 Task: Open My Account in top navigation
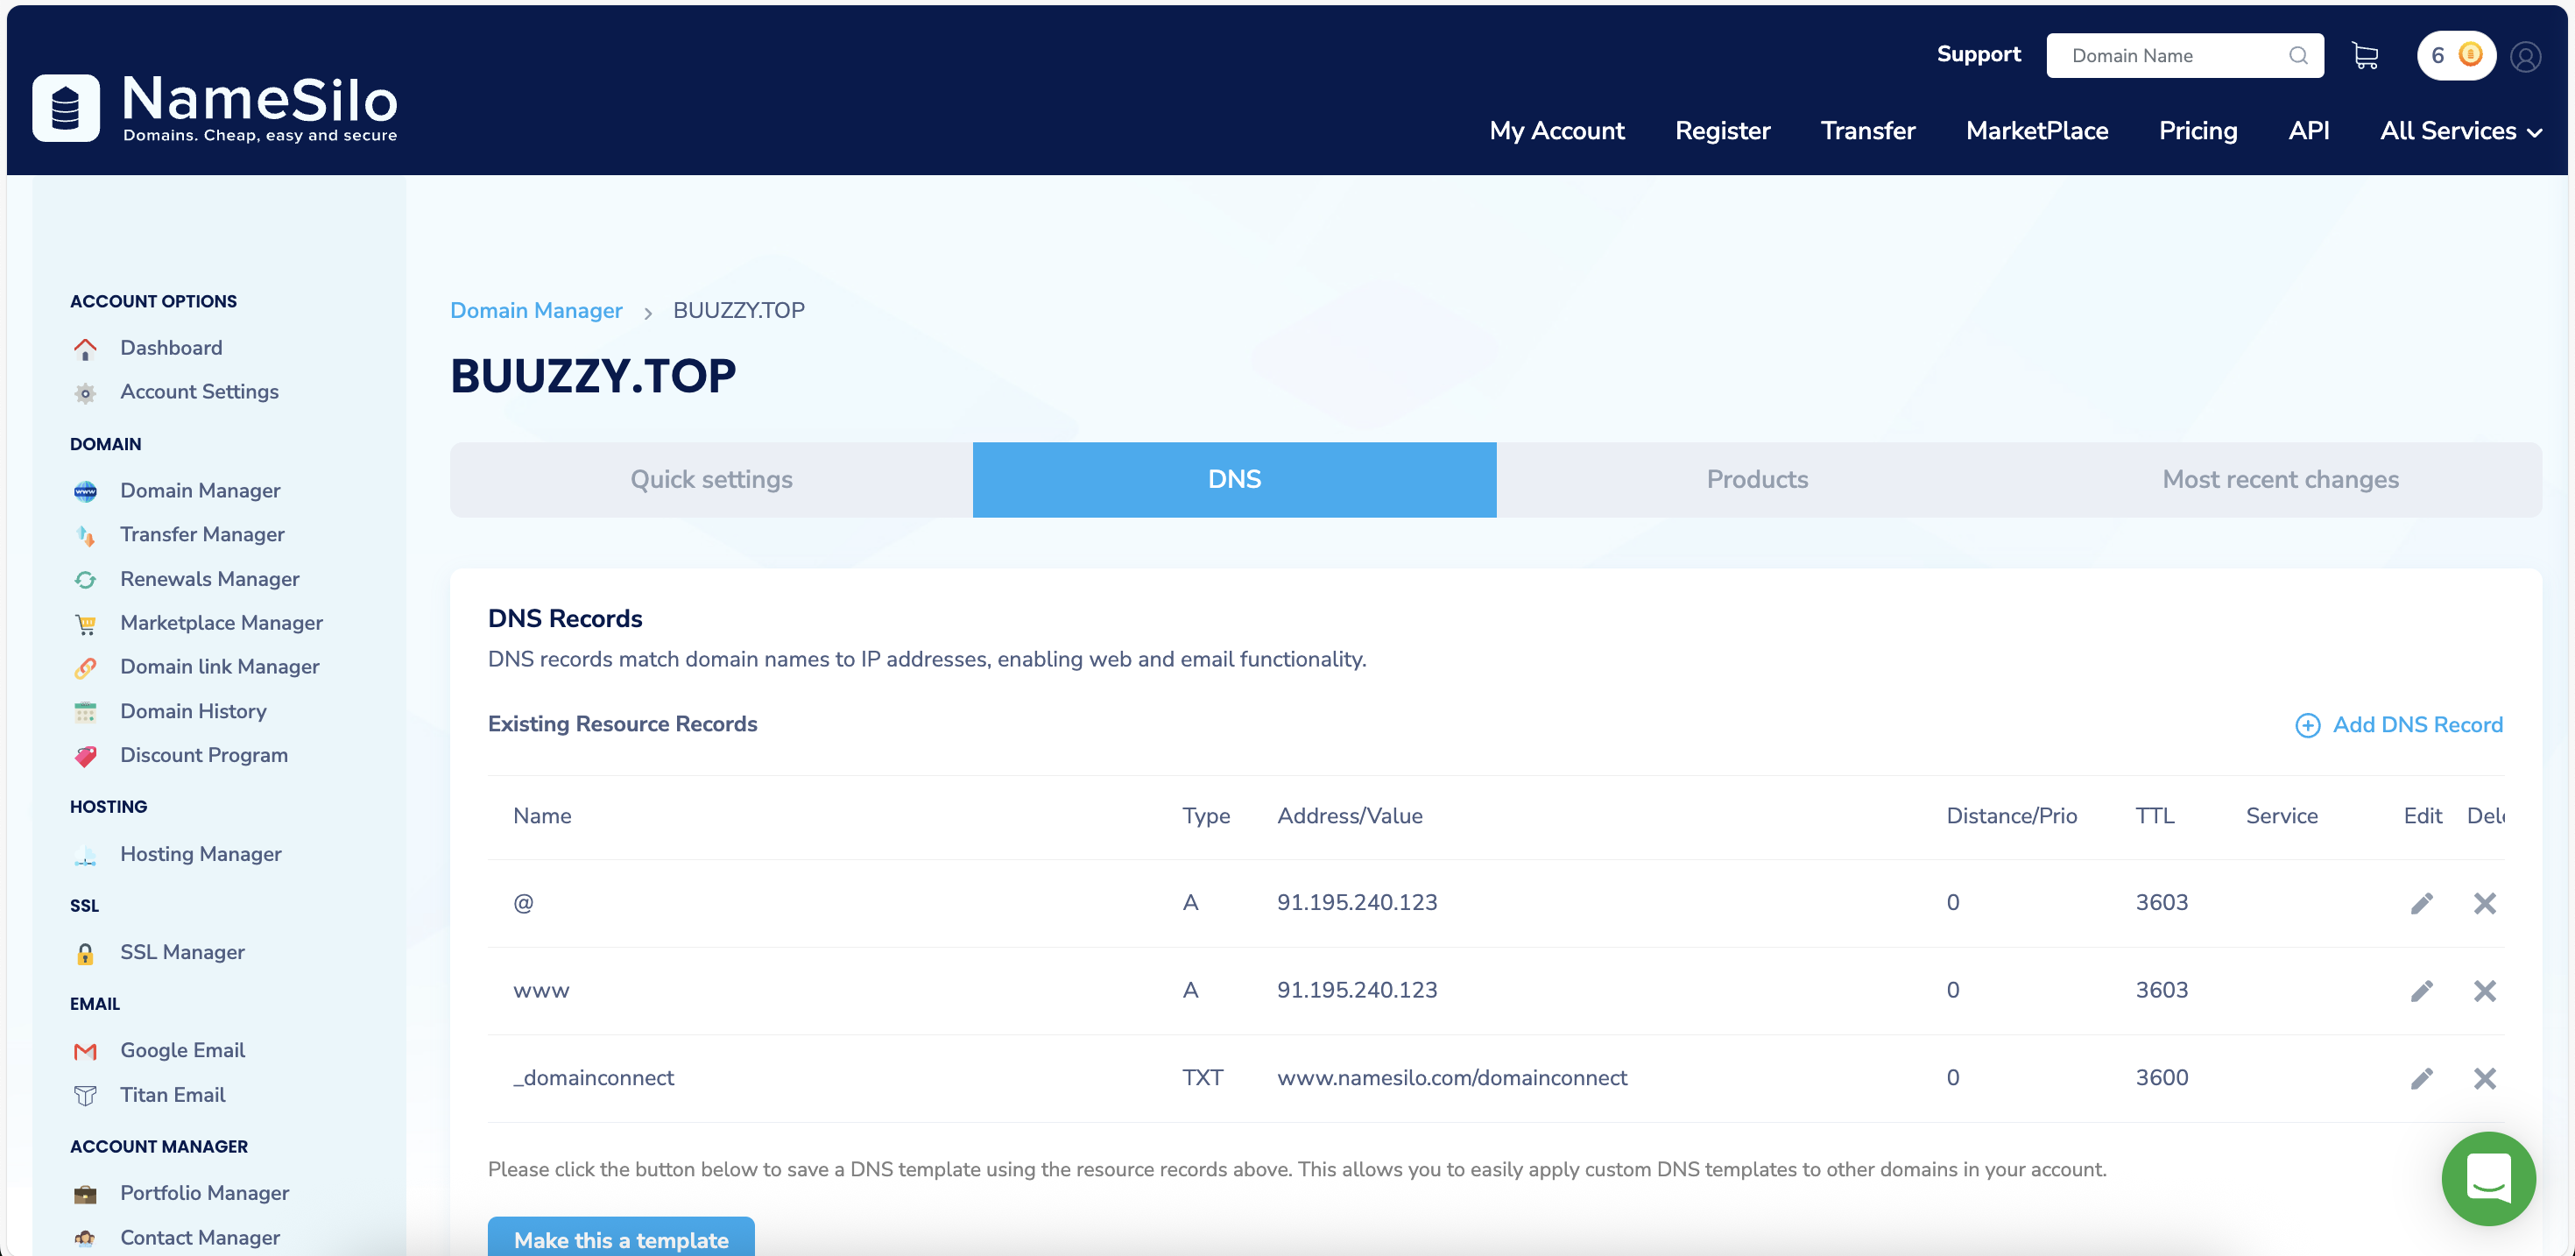1556,131
